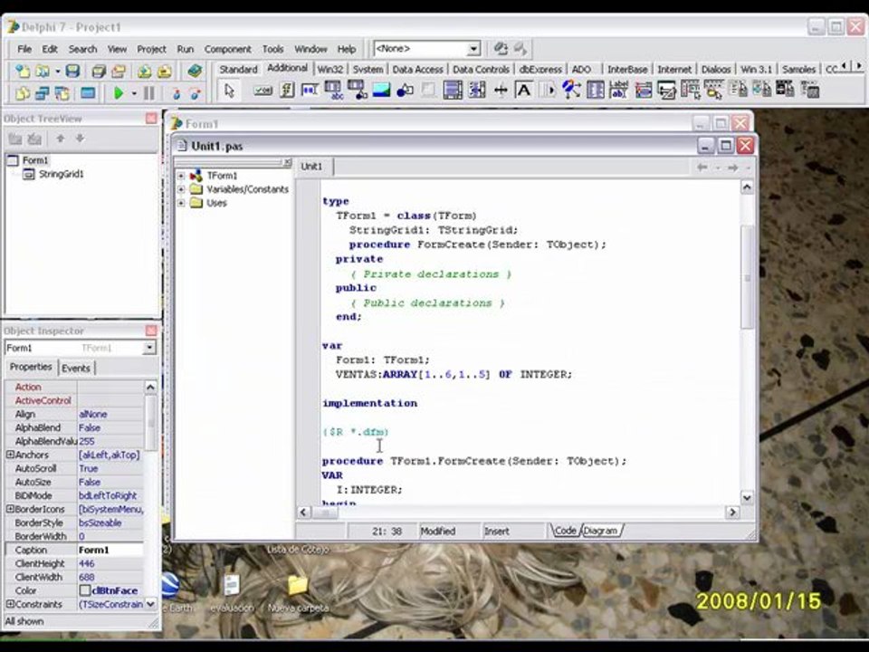Open the Project menu
869x652 pixels.
(x=151, y=49)
